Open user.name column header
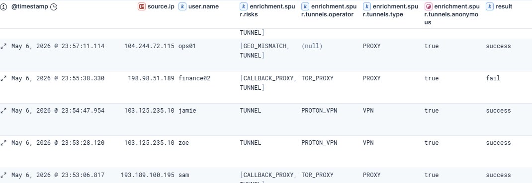Screen dimensions: 532x183 pos(203,6)
